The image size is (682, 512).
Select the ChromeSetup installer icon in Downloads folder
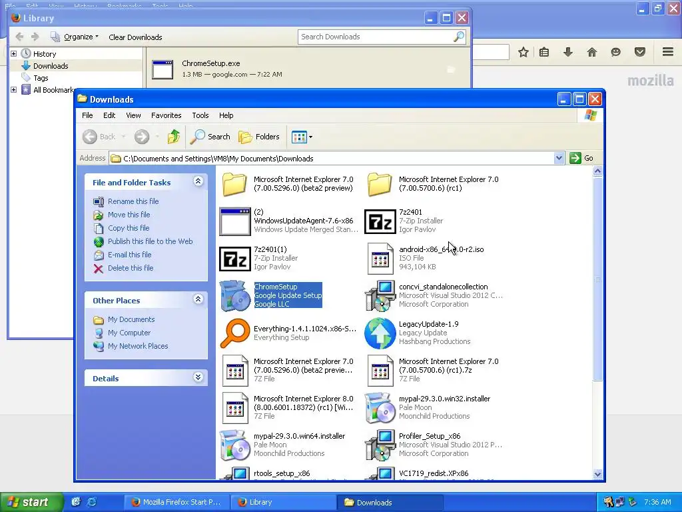pos(235,296)
